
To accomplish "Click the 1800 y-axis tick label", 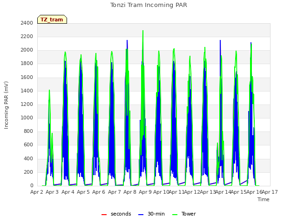I will coord(27,64).
